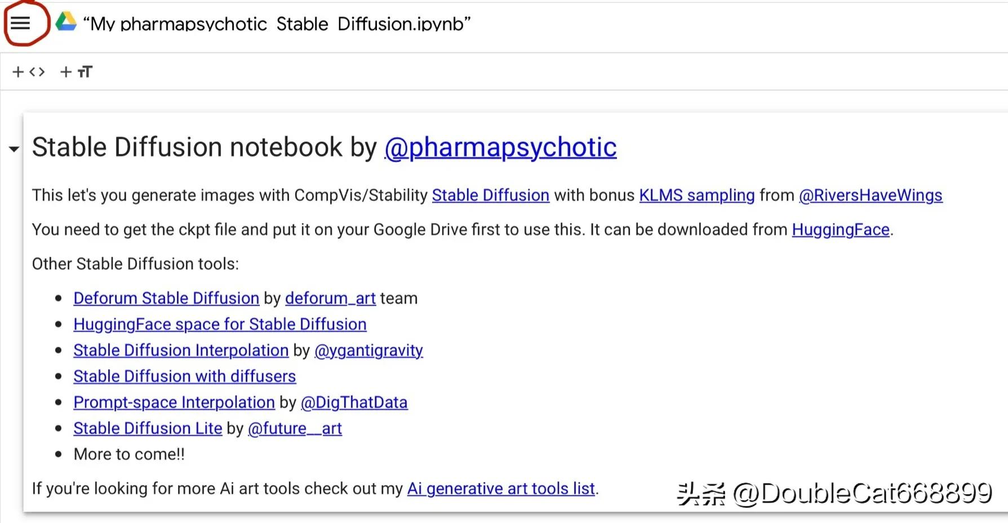The height and width of the screenshot is (523, 1008).
Task: Click the Google Drive logo icon
Action: [66, 22]
